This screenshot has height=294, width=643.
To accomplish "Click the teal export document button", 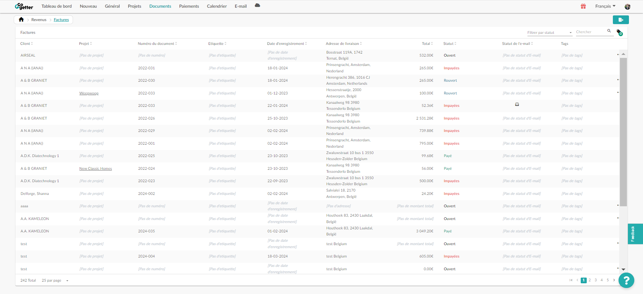I will click(x=621, y=20).
